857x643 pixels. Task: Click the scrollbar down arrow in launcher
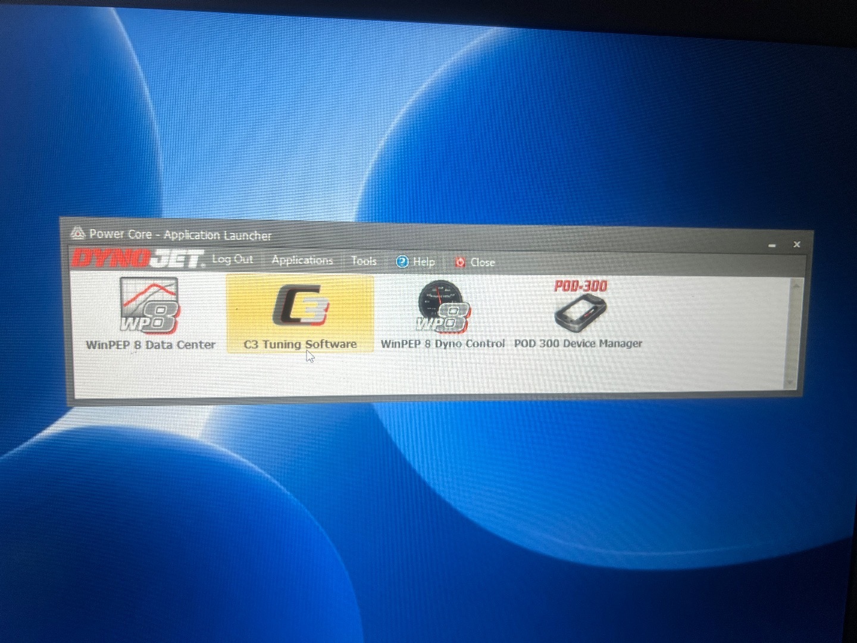tap(790, 383)
